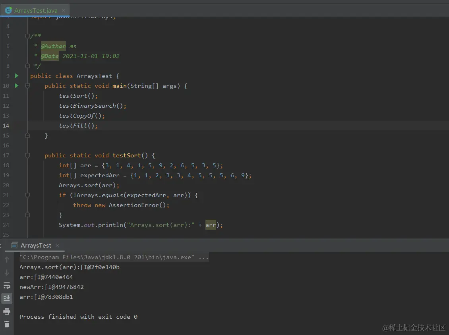Click the highlighted arr variable in println
The image size is (449, 335).
coord(211,225)
